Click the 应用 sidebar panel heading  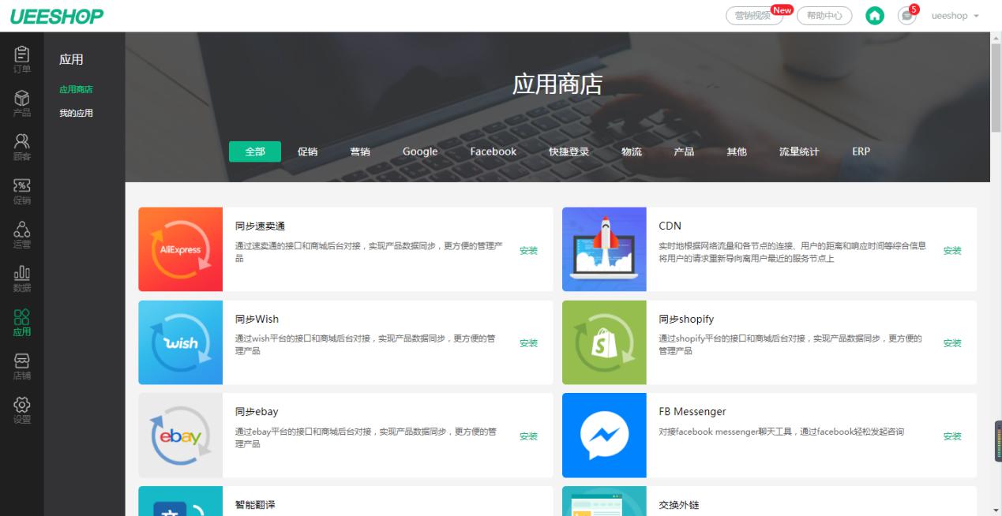pyautogui.click(x=71, y=59)
